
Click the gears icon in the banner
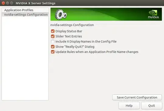click(x=61, y=15)
